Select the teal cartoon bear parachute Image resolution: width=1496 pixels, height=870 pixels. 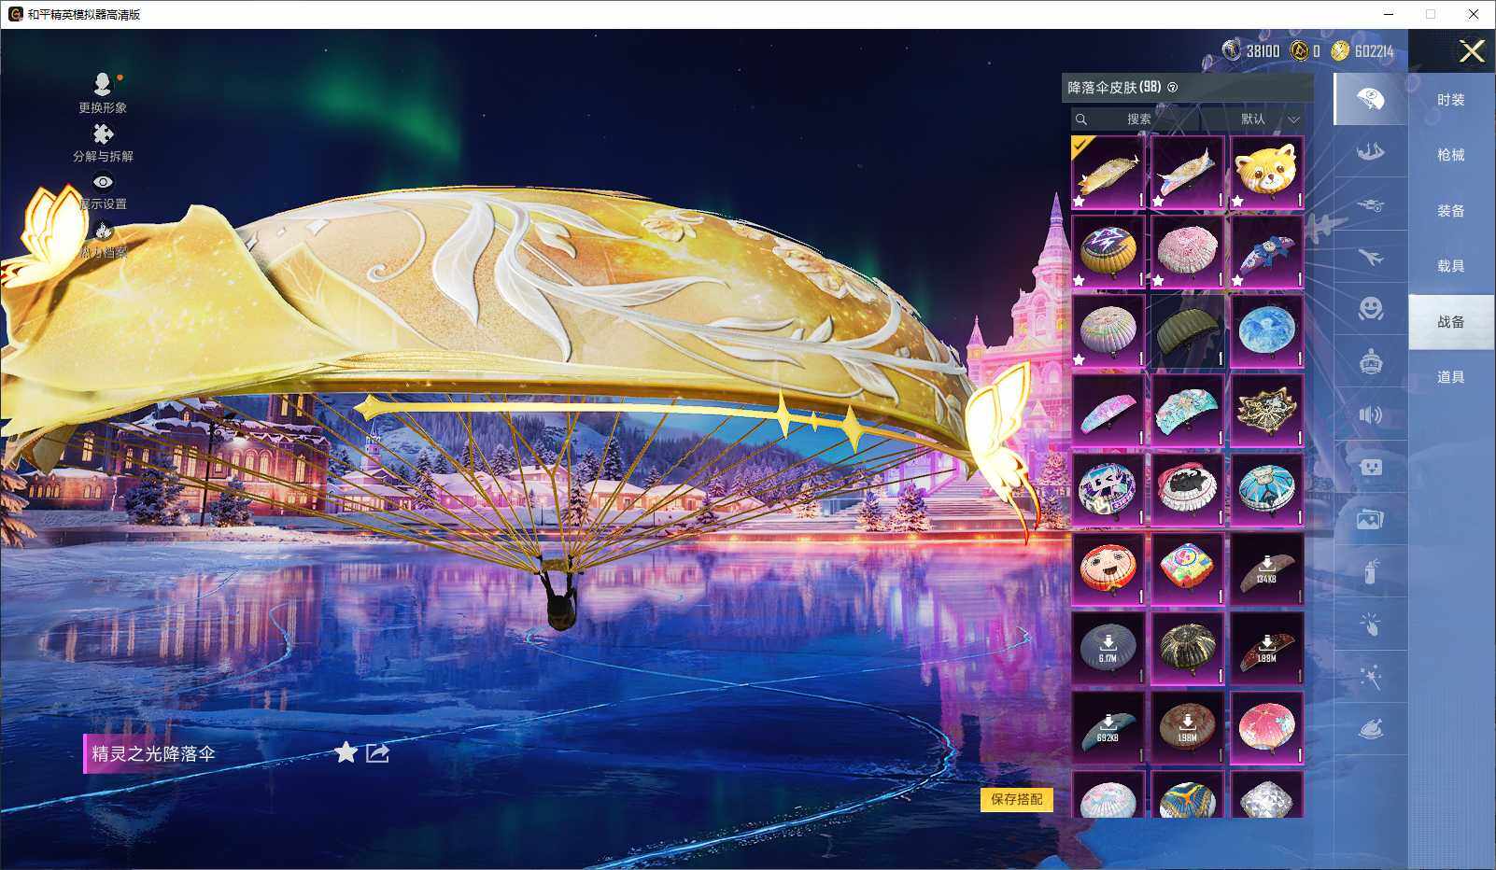coord(1267,490)
